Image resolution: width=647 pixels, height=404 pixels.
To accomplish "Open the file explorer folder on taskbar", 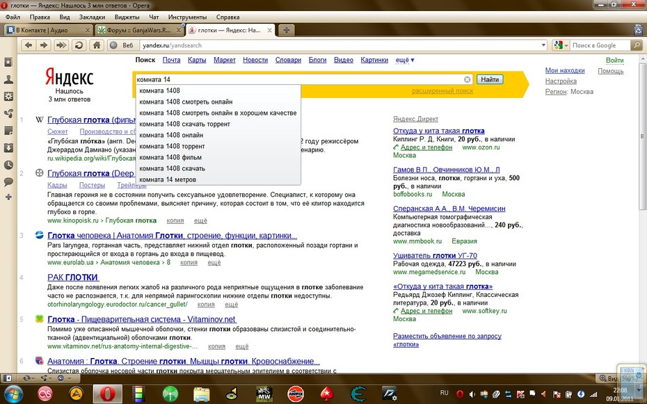I will click(201, 394).
